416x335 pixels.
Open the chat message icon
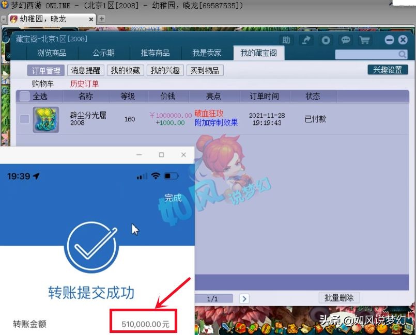coord(345,40)
